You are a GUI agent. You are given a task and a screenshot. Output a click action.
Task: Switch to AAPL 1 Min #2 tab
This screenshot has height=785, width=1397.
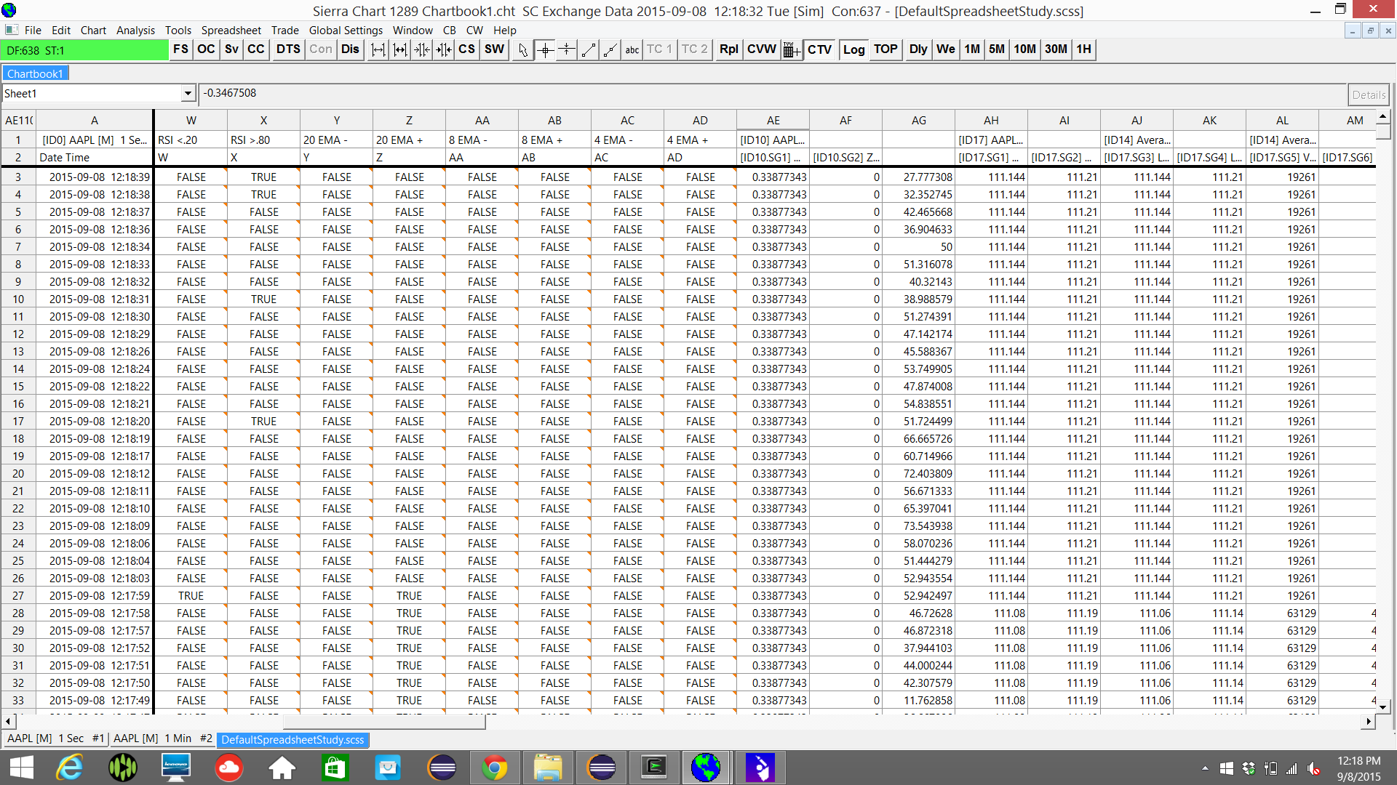[162, 738]
